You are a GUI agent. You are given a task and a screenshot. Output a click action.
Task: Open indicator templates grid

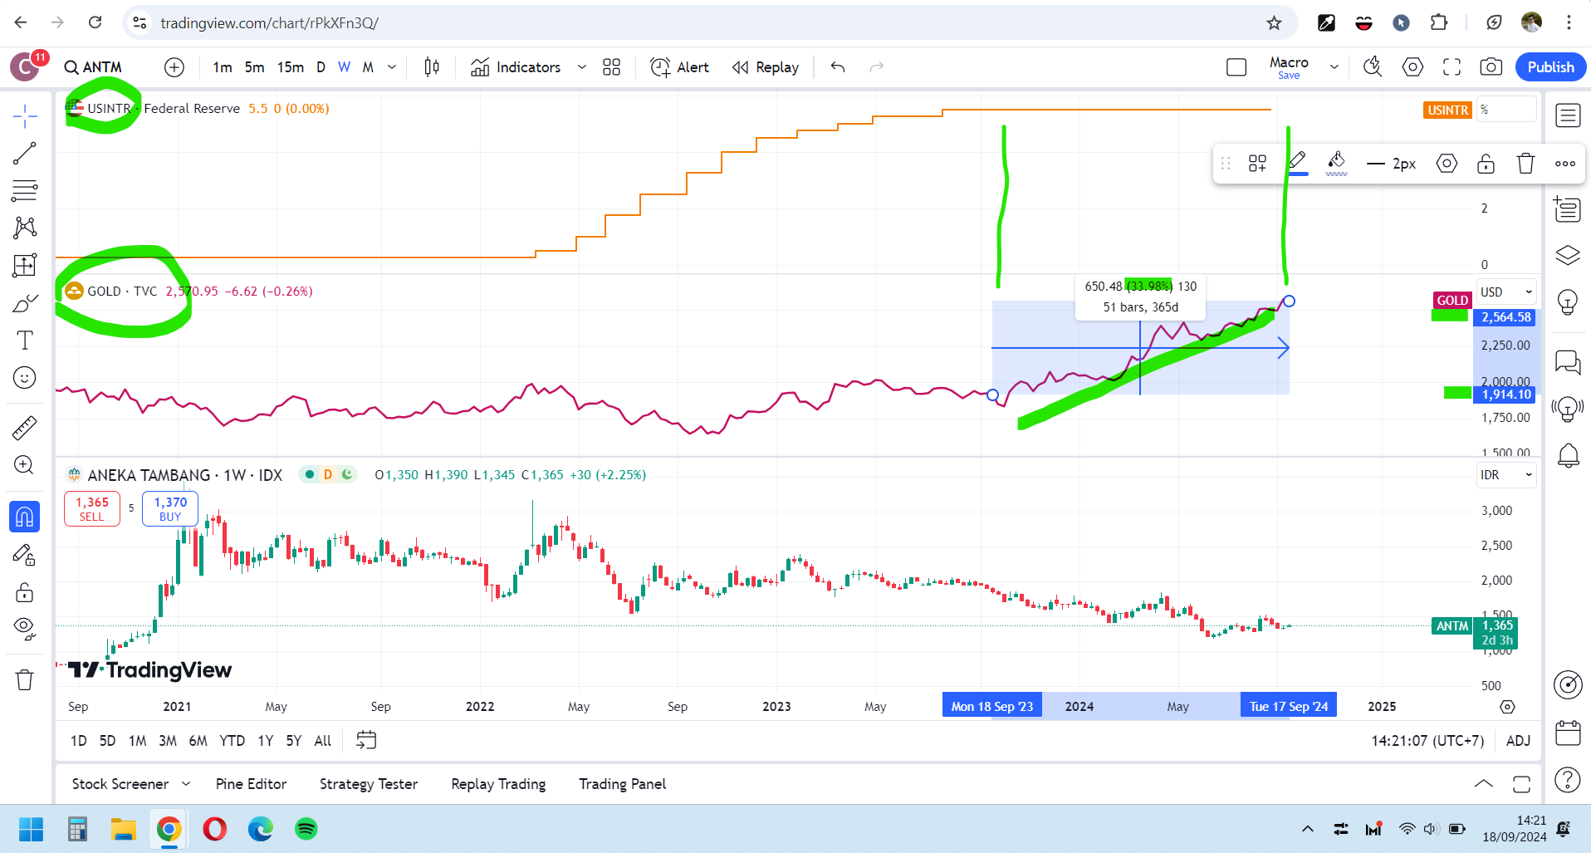(612, 67)
